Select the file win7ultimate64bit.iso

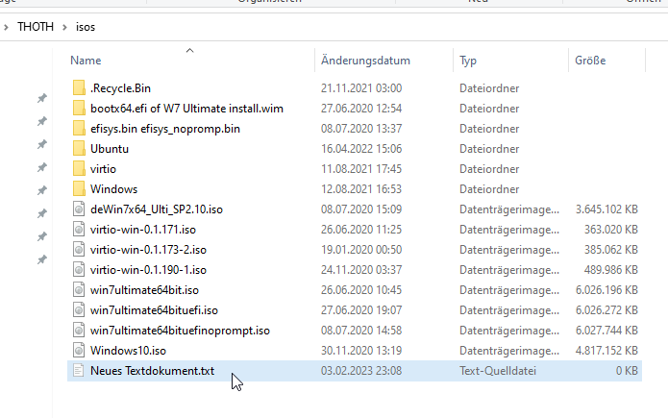(144, 290)
